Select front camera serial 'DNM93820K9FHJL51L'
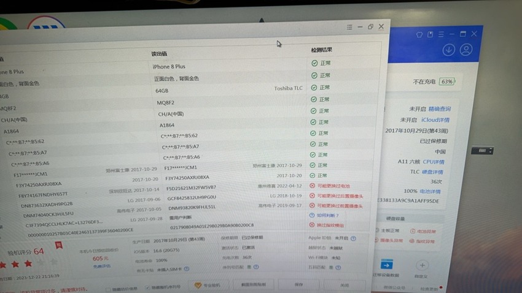The height and width of the screenshot is (293, 522). tap(192, 208)
